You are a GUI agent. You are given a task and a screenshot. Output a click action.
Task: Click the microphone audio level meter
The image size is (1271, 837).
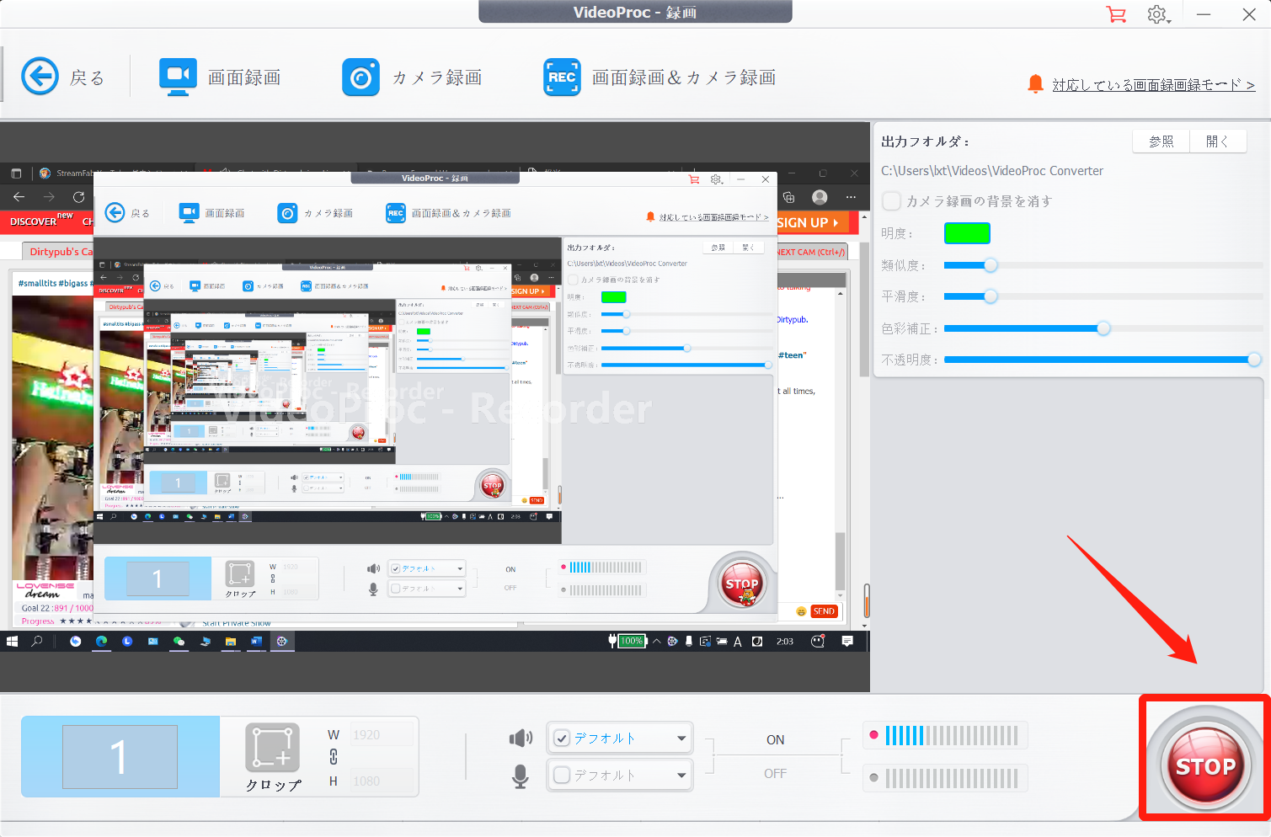(x=946, y=778)
